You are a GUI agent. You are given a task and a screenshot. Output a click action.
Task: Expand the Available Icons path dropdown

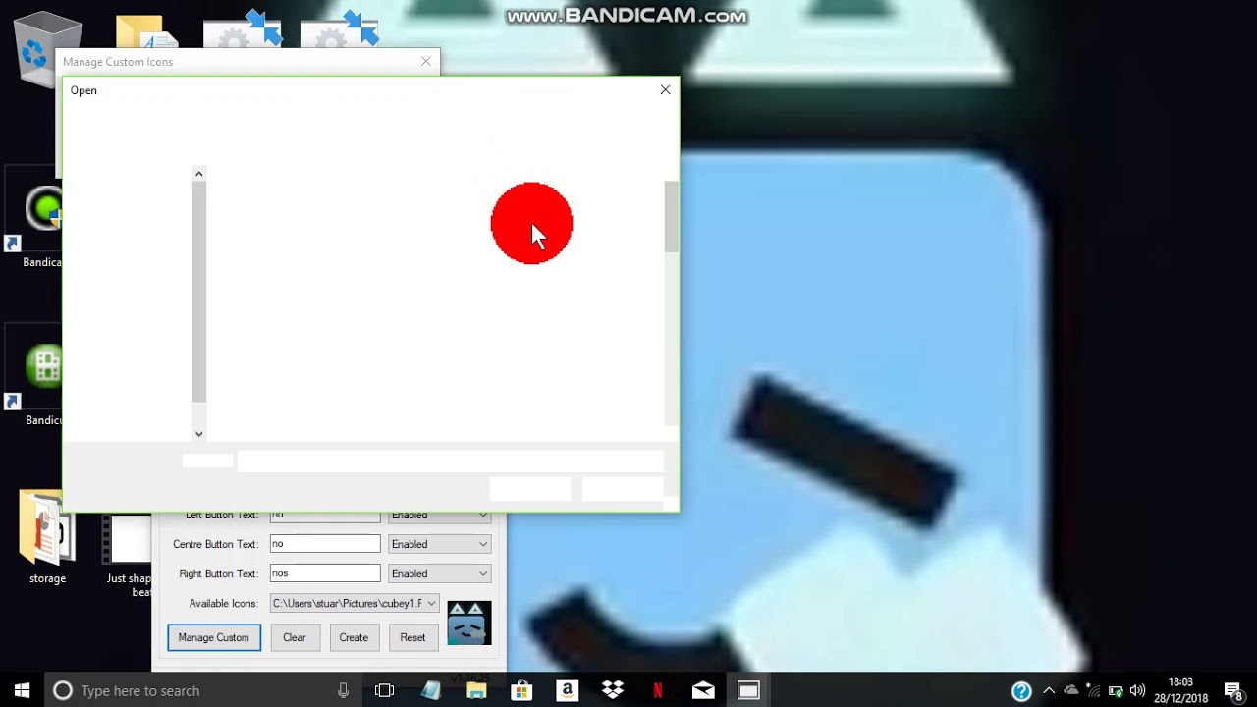pyautogui.click(x=431, y=603)
